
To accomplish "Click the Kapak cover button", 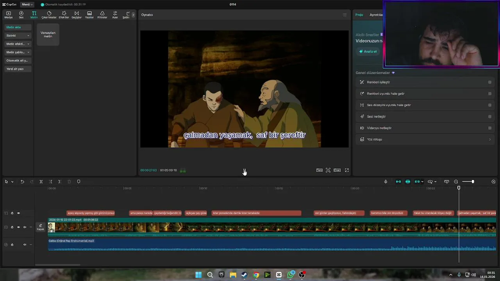I will point(41,227).
